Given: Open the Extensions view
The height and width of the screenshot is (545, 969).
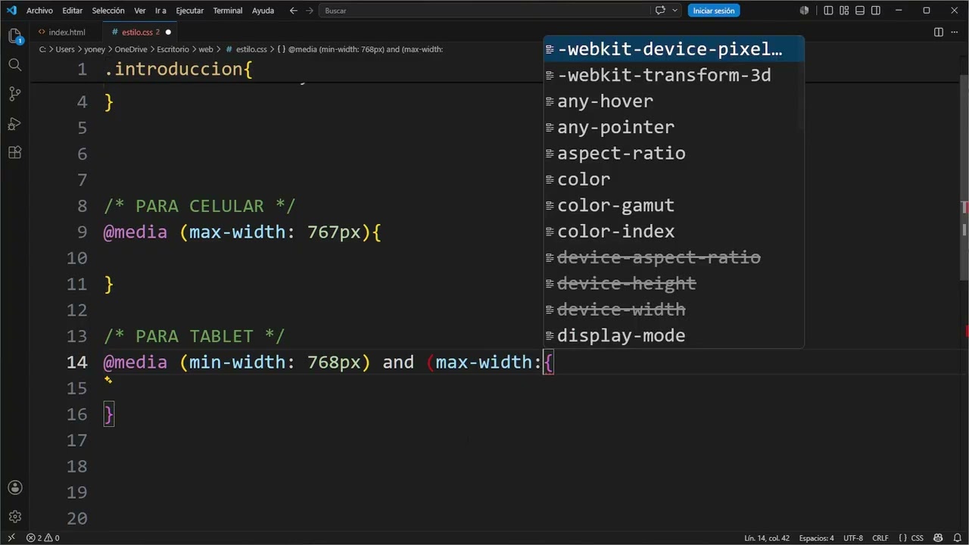Looking at the screenshot, I should [14, 152].
